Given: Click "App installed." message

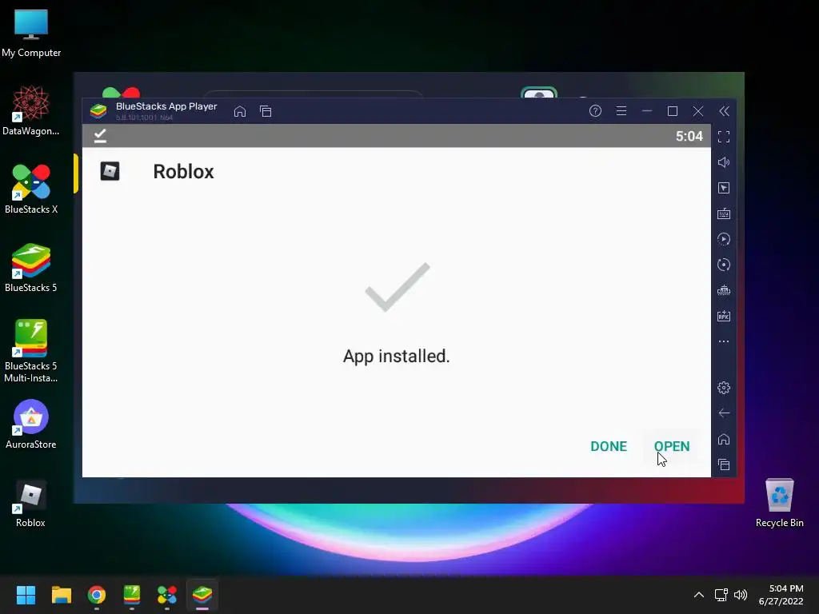Looking at the screenshot, I should 397,356.
